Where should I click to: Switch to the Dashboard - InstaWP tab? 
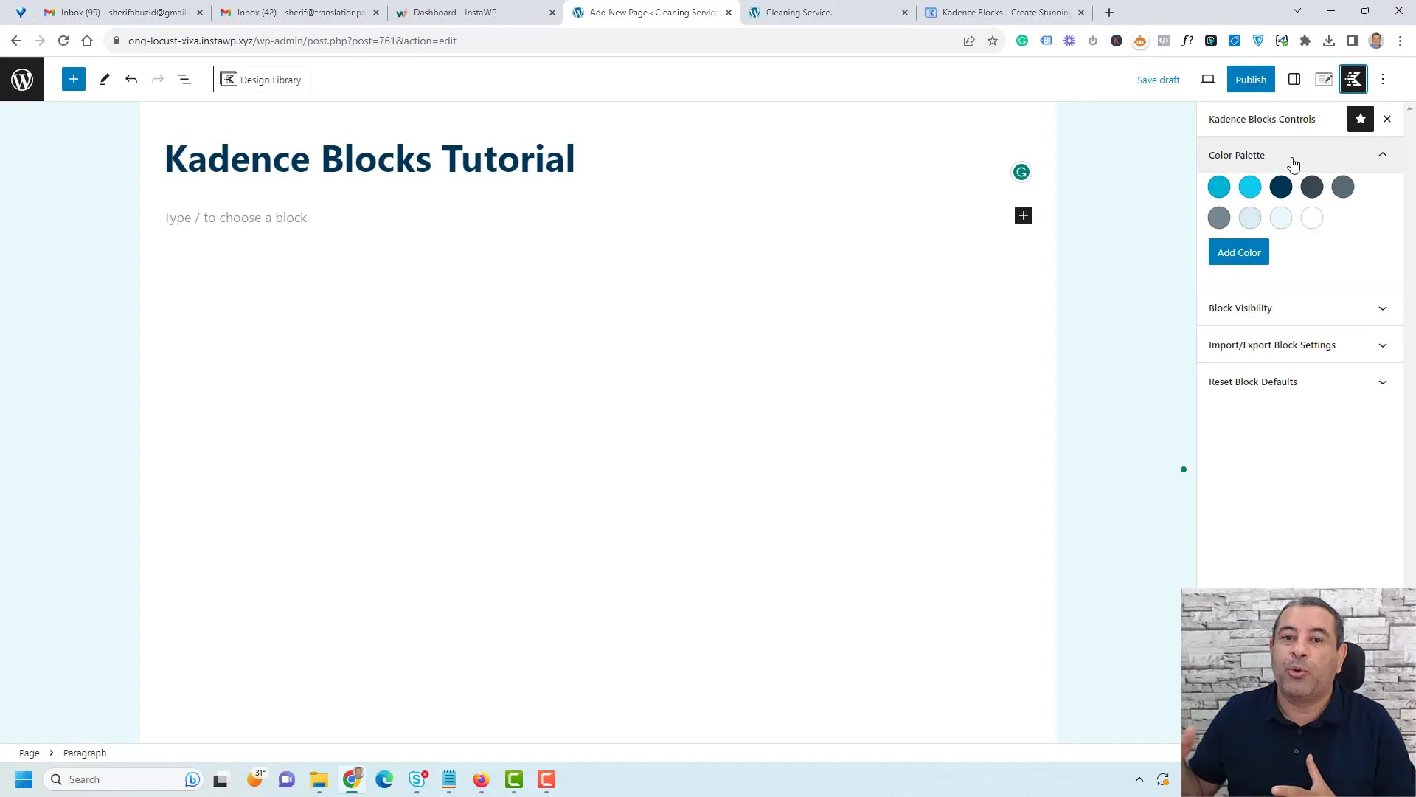476,13
